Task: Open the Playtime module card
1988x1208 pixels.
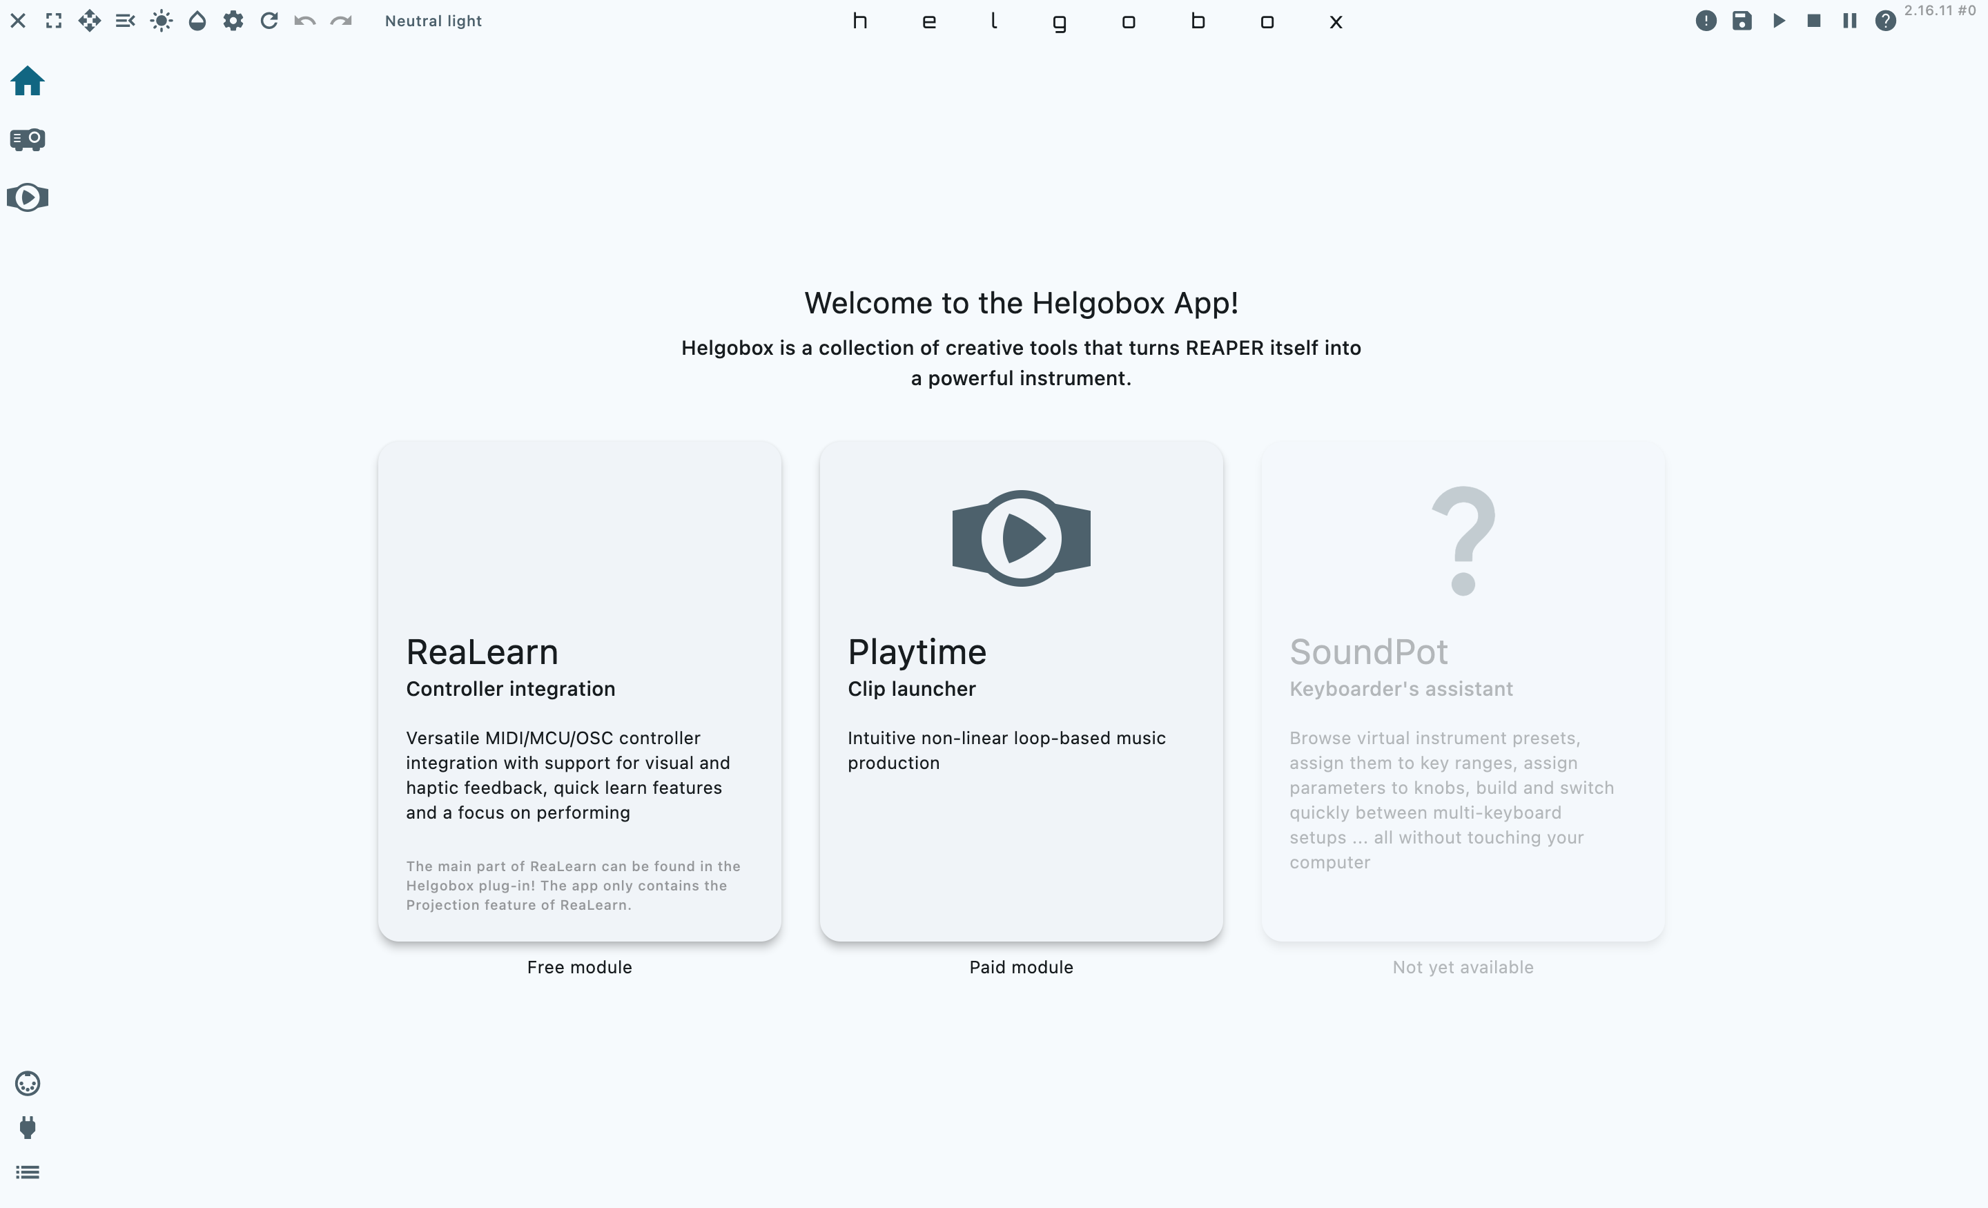Action: [x=1022, y=692]
